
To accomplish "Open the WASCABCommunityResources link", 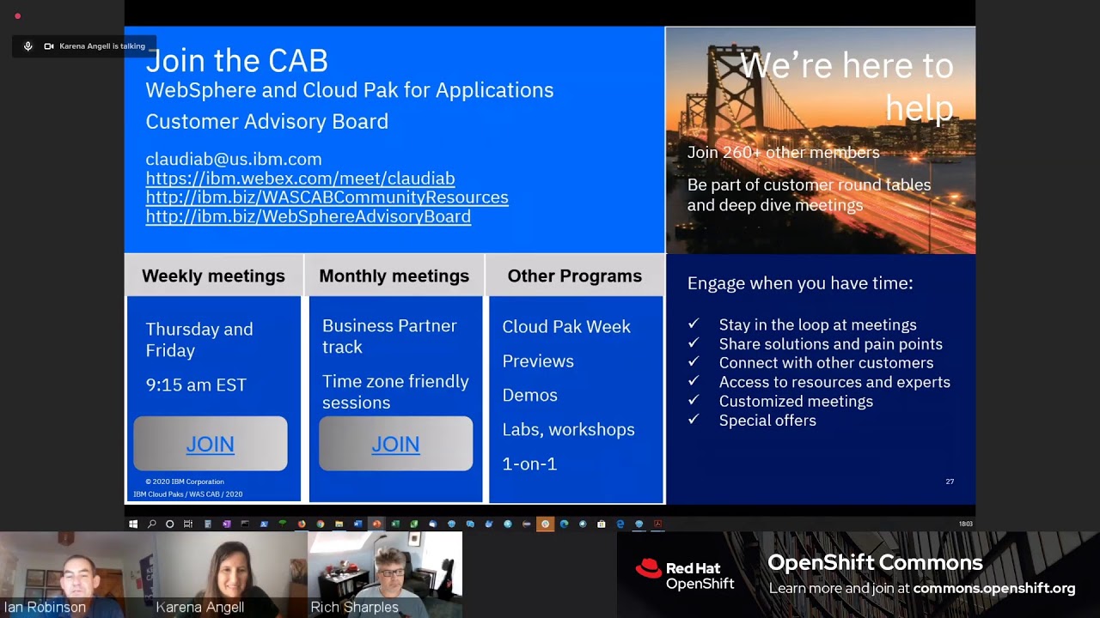I will 327,197.
